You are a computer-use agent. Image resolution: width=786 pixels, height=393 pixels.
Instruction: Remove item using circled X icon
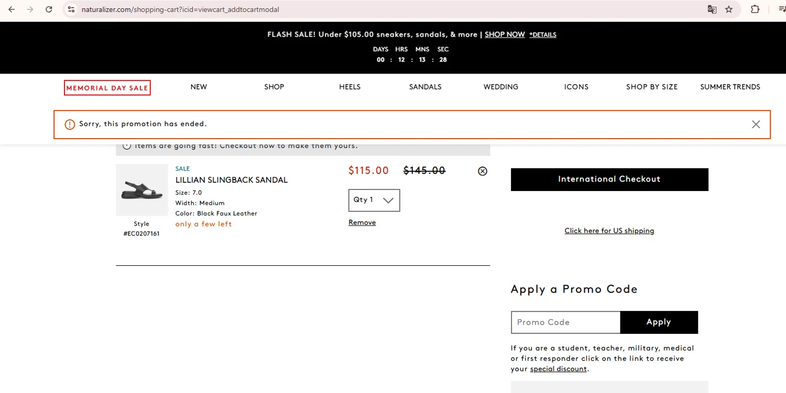point(483,171)
